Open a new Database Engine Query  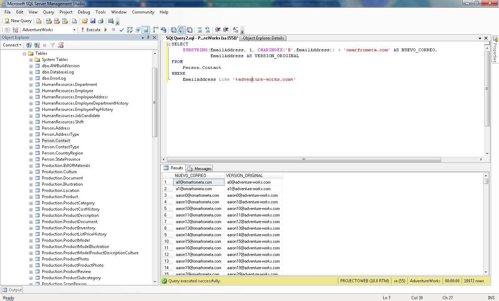tap(39, 21)
